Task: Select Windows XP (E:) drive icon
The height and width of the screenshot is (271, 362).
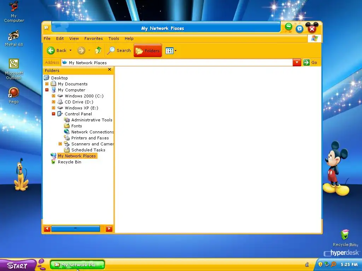Action: (60, 108)
